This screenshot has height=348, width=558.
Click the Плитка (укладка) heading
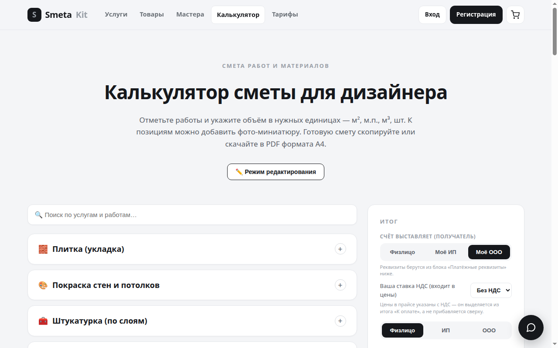tap(88, 249)
